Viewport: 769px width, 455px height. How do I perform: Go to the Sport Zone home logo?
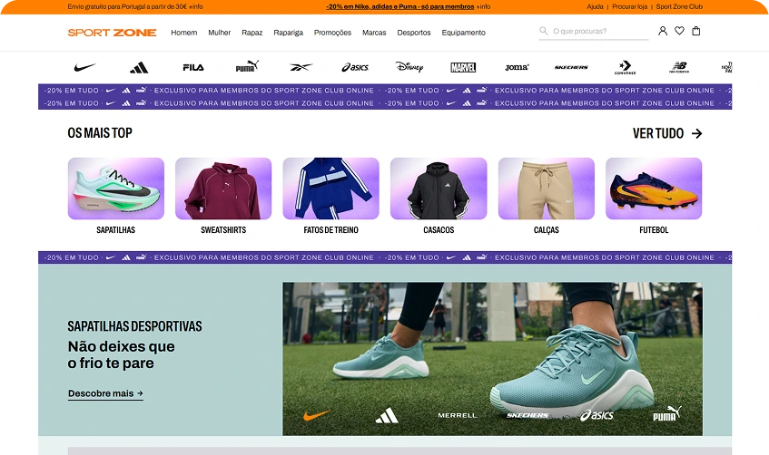point(112,33)
